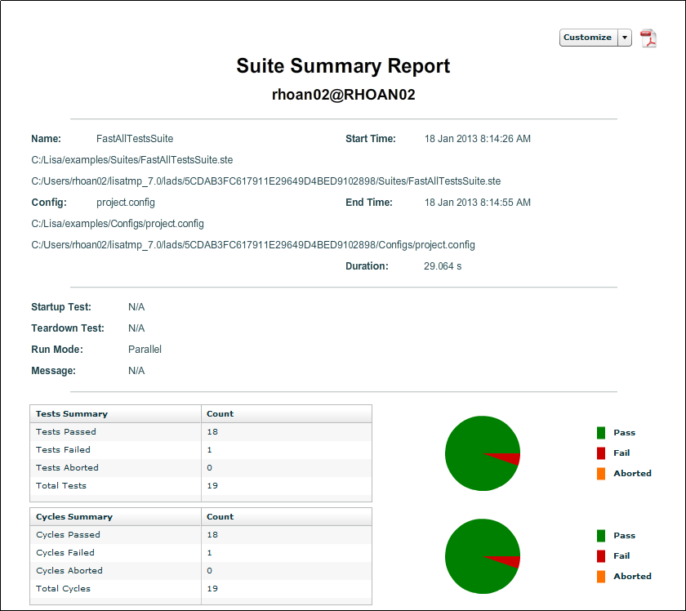Click the green Pass legend marker beside Tests chart
The image size is (686, 611).
(601, 432)
